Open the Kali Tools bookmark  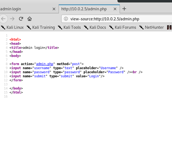pos(70,27)
